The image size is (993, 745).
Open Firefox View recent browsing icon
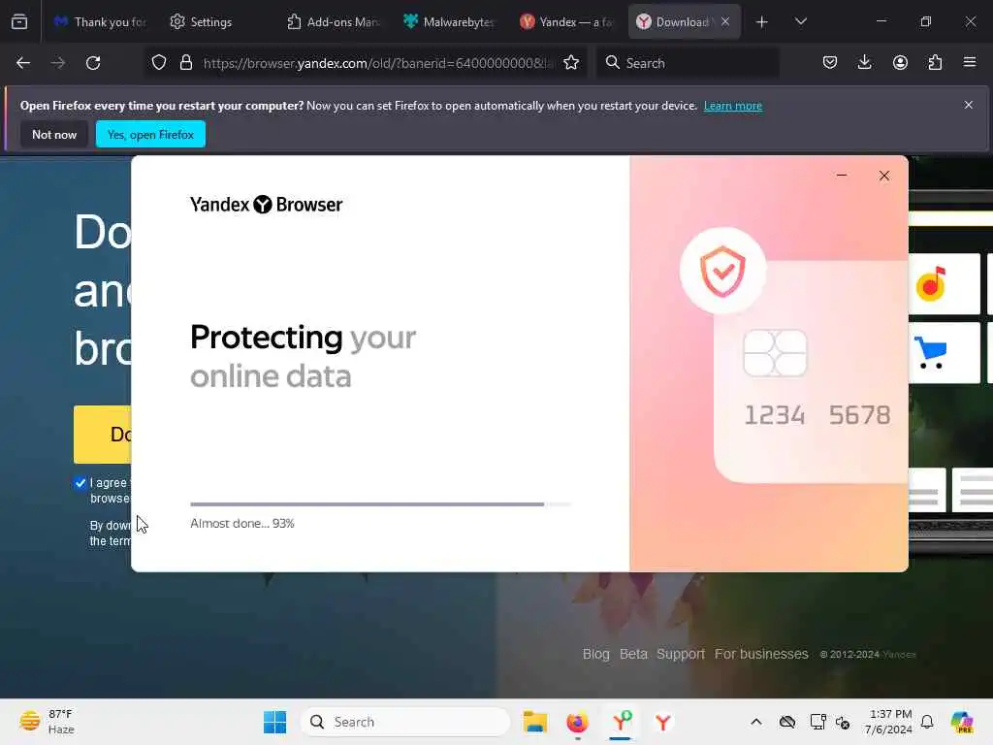[x=19, y=22]
